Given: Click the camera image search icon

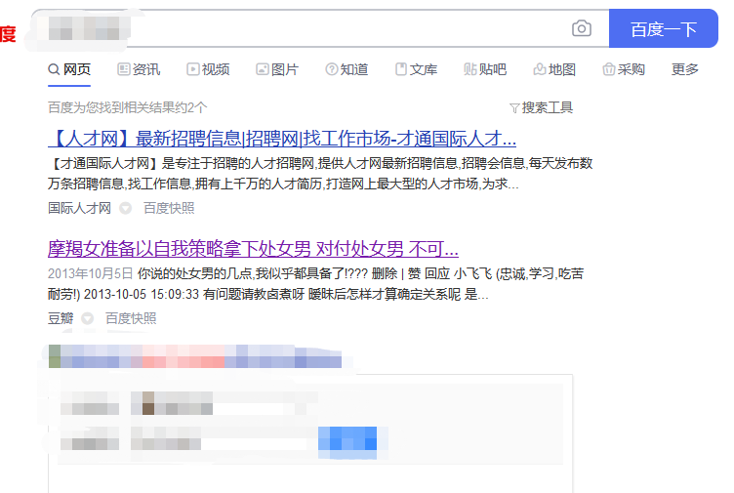Looking at the screenshot, I should pyautogui.click(x=582, y=28).
